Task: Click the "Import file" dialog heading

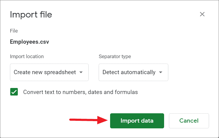Action: tap(31, 14)
